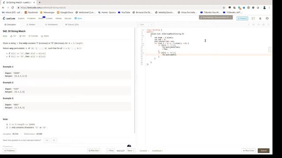Click the Pick One button
282x158 pixels.
point(93,151)
